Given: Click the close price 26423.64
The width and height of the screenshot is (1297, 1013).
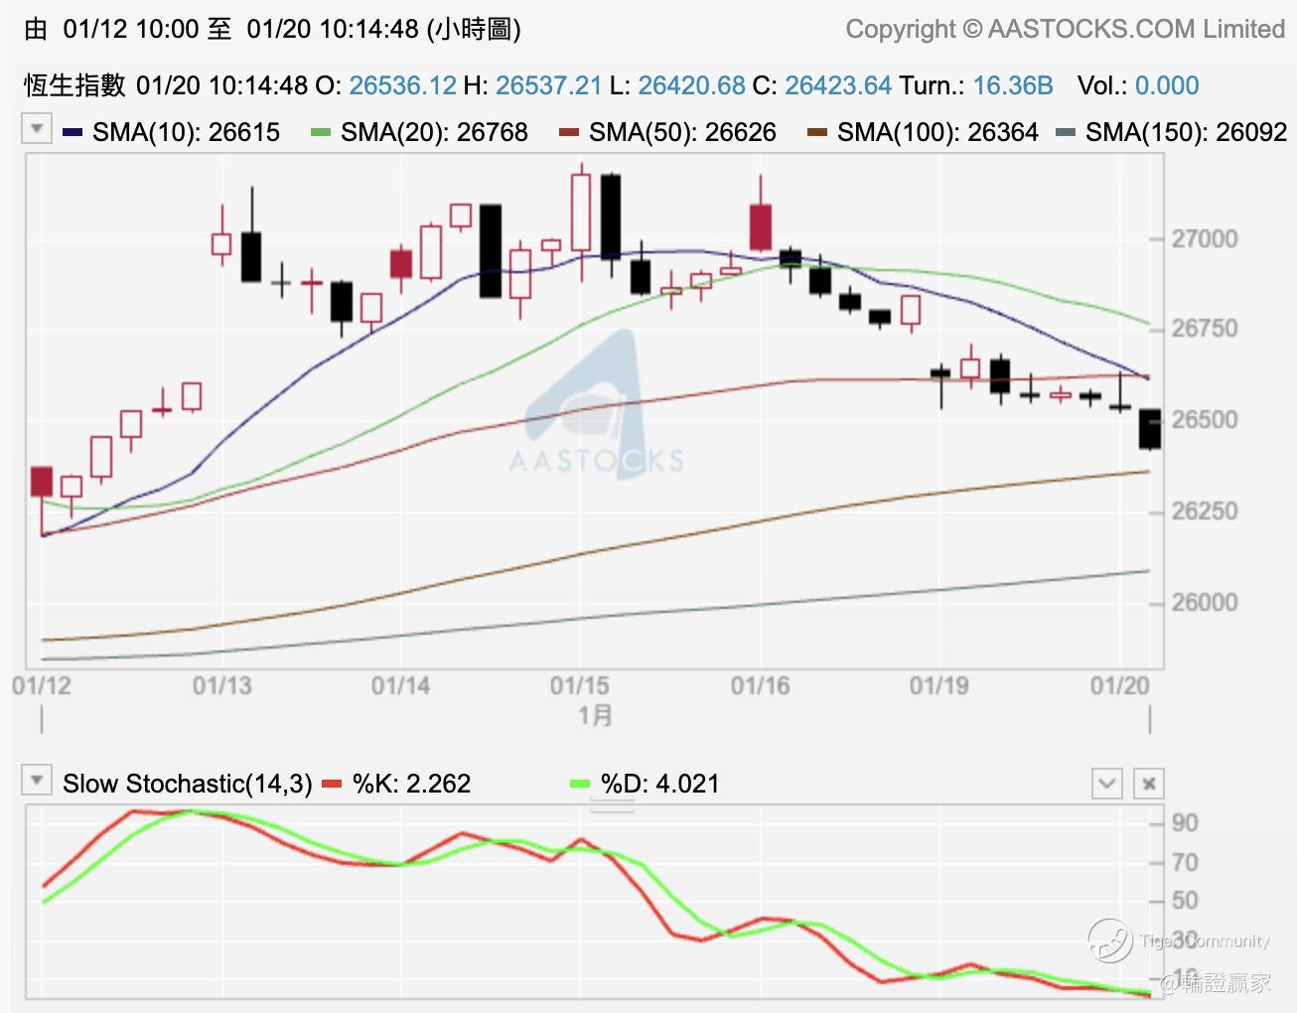Looking at the screenshot, I should (x=838, y=85).
